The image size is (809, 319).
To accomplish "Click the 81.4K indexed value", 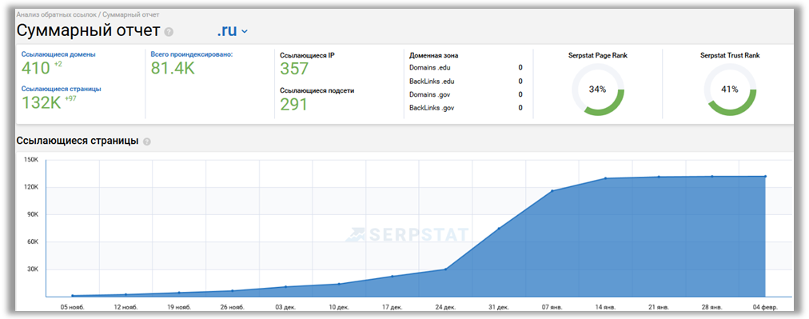I will [x=173, y=68].
